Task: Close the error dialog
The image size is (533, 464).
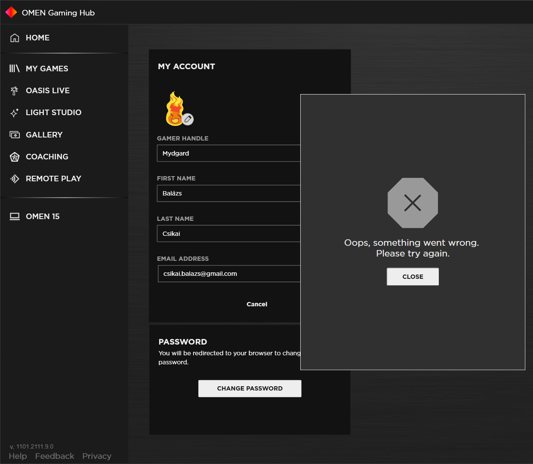Action: tap(413, 277)
